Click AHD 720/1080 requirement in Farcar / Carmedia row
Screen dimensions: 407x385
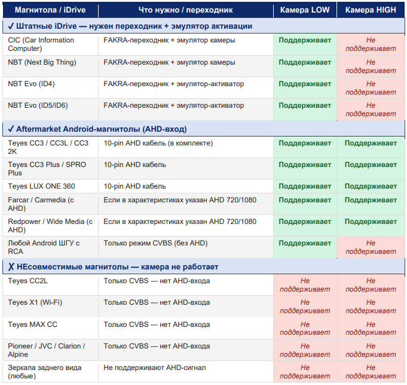[x=186, y=204]
